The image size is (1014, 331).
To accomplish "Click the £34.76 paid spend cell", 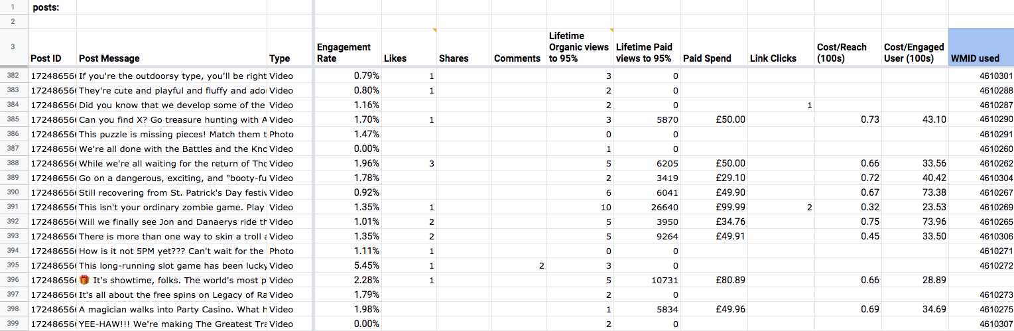I will pos(714,222).
